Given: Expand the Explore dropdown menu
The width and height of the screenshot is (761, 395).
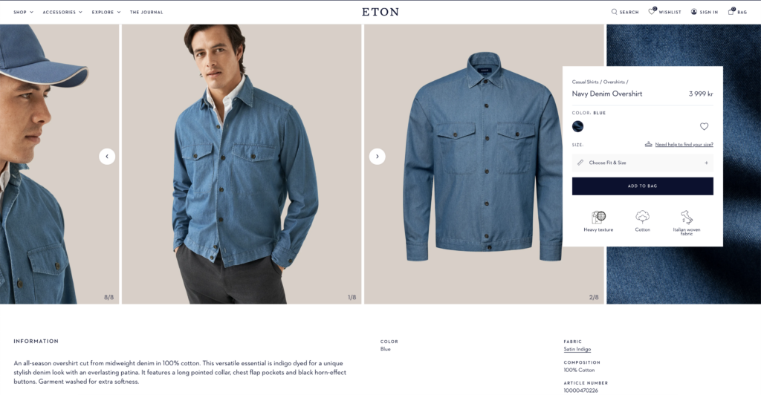Looking at the screenshot, I should click(106, 12).
